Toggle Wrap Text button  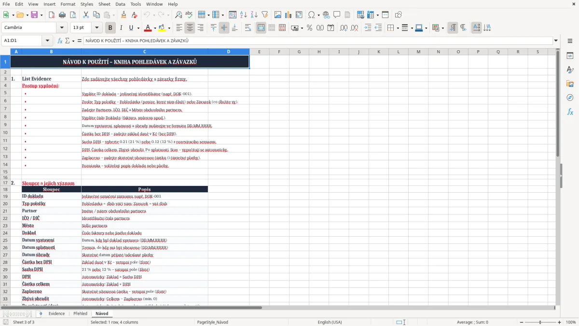[x=248, y=28]
